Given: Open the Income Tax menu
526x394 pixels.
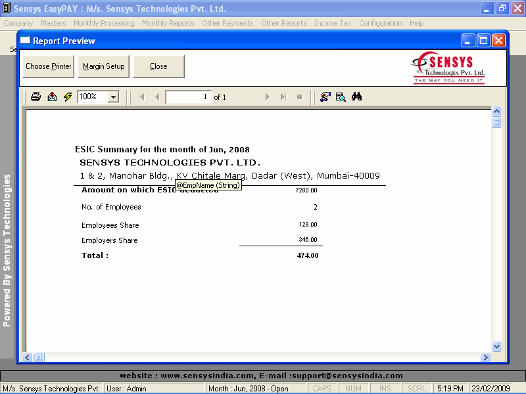Looking at the screenshot, I should pos(333,23).
